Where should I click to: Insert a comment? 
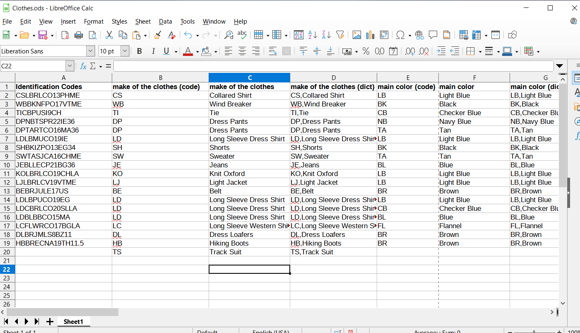[433, 35]
